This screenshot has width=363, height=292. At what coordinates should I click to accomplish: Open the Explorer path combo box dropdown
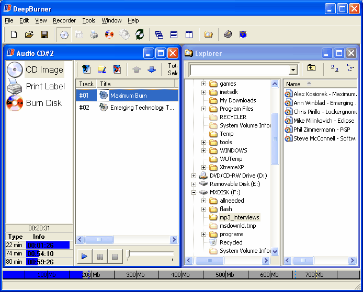293,69
